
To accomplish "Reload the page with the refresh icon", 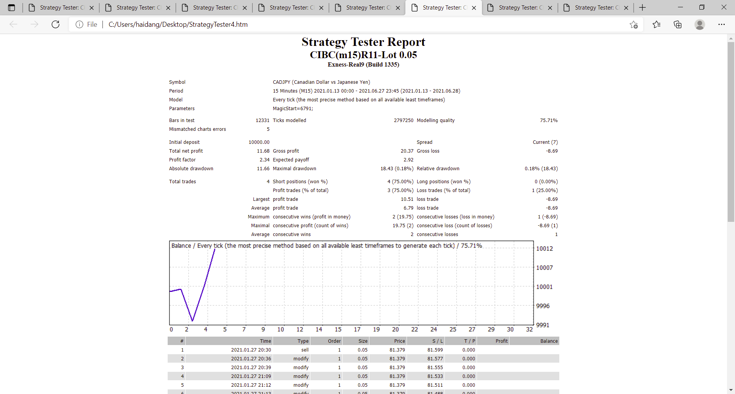I will [x=56, y=24].
